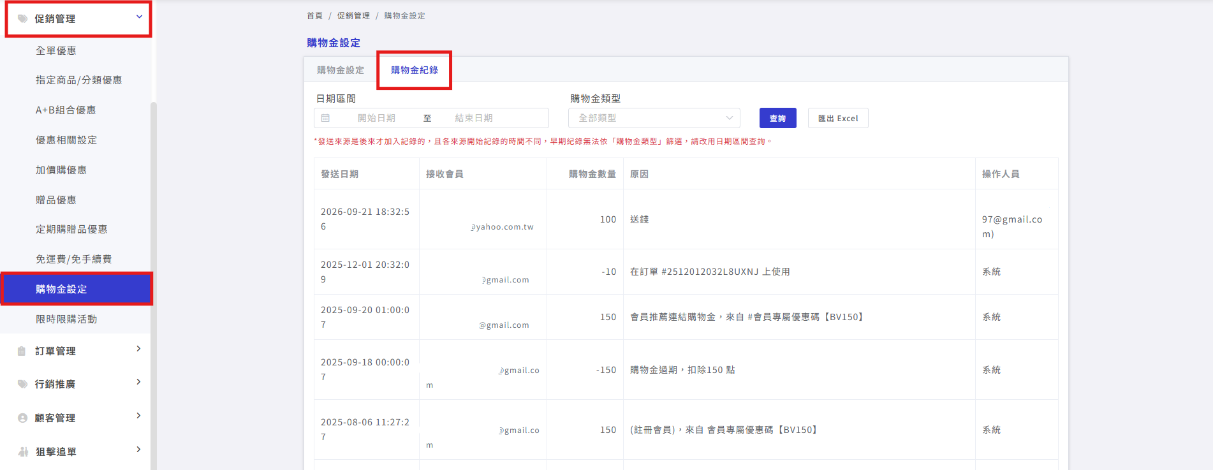Open the 購物金類型 dropdown
The height and width of the screenshot is (470, 1213).
coord(654,118)
